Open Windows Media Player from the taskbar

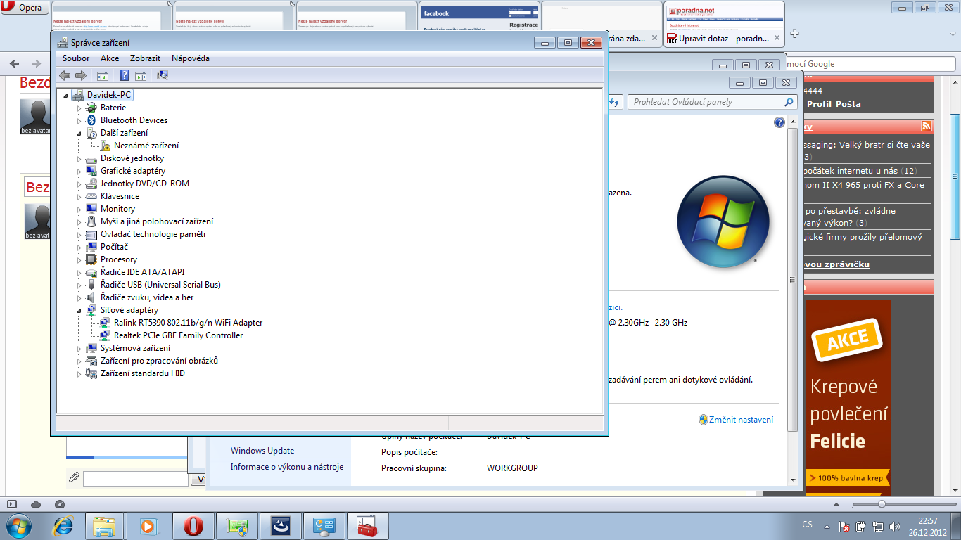coord(148,525)
